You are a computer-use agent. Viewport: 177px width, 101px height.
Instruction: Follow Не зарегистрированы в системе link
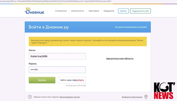(x=131, y=27)
